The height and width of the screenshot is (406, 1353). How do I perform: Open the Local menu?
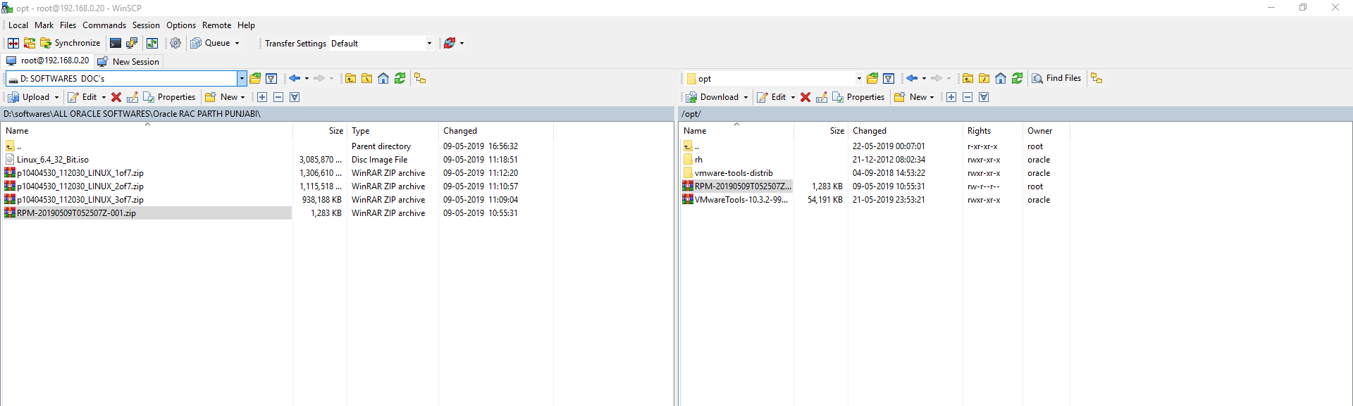point(18,25)
